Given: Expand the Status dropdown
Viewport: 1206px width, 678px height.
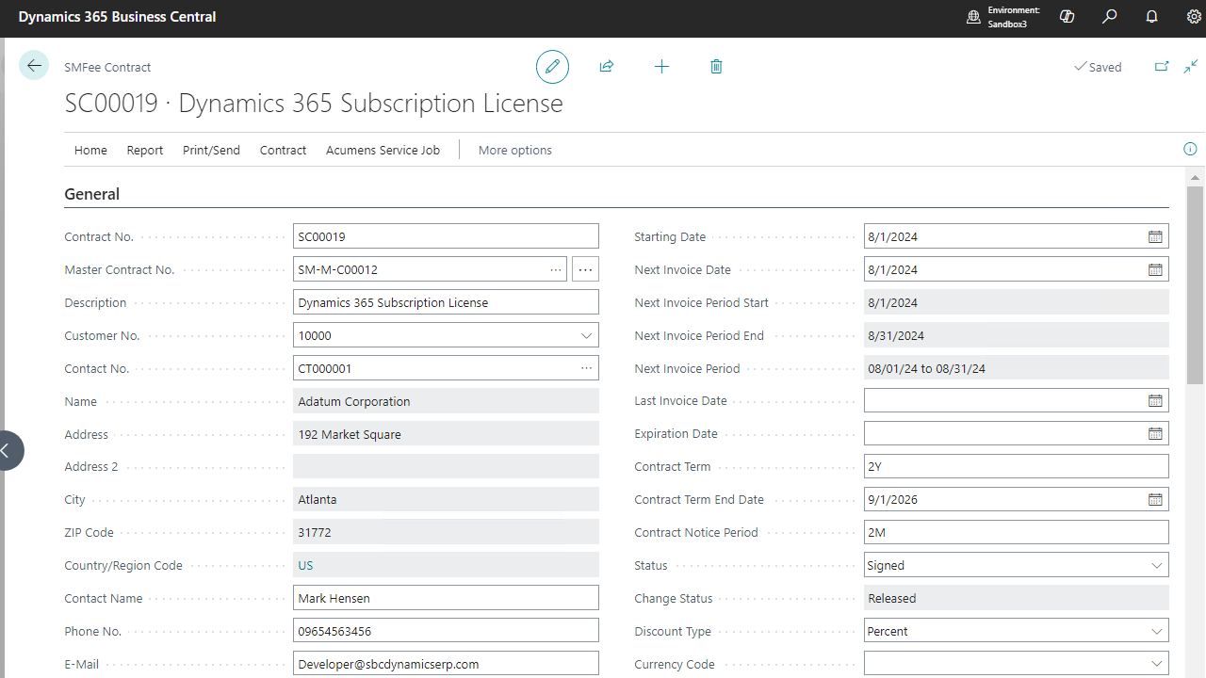Looking at the screenshot, I should 1156,566.
